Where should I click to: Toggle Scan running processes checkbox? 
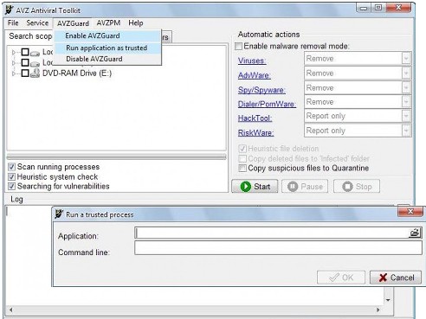pos(11,167)
